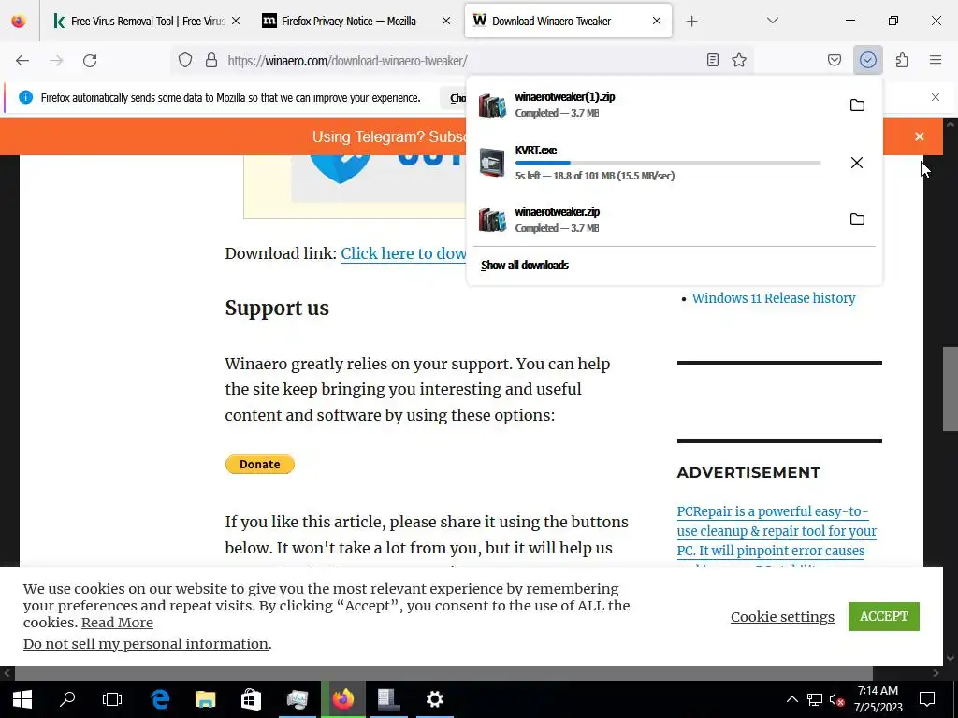Image resolution: width=958 pixels, height=718 pixels.
Task: Open Settings gear app in taskbar
Action: 434,699
